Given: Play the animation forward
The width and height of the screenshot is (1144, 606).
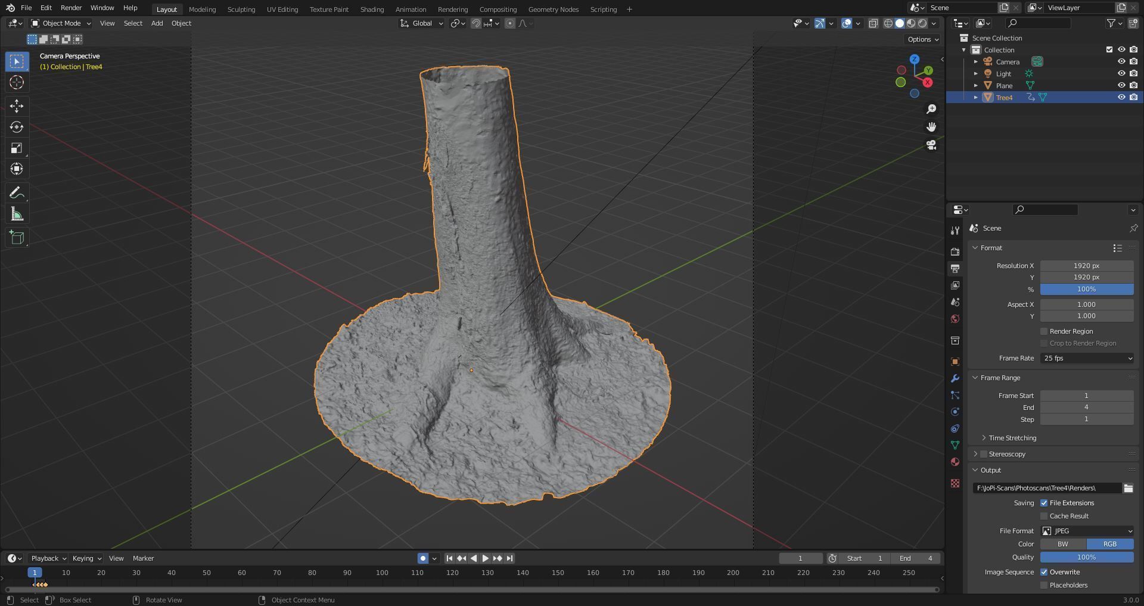Looking at the screenshot, I should (x=486, y=558).
